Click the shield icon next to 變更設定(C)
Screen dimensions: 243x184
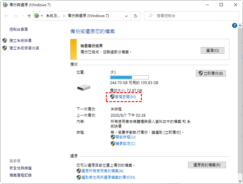coord(113,144)
